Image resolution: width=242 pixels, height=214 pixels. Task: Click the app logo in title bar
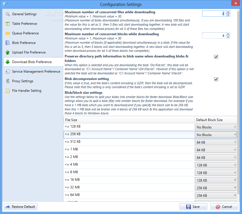tap(5, 4)
